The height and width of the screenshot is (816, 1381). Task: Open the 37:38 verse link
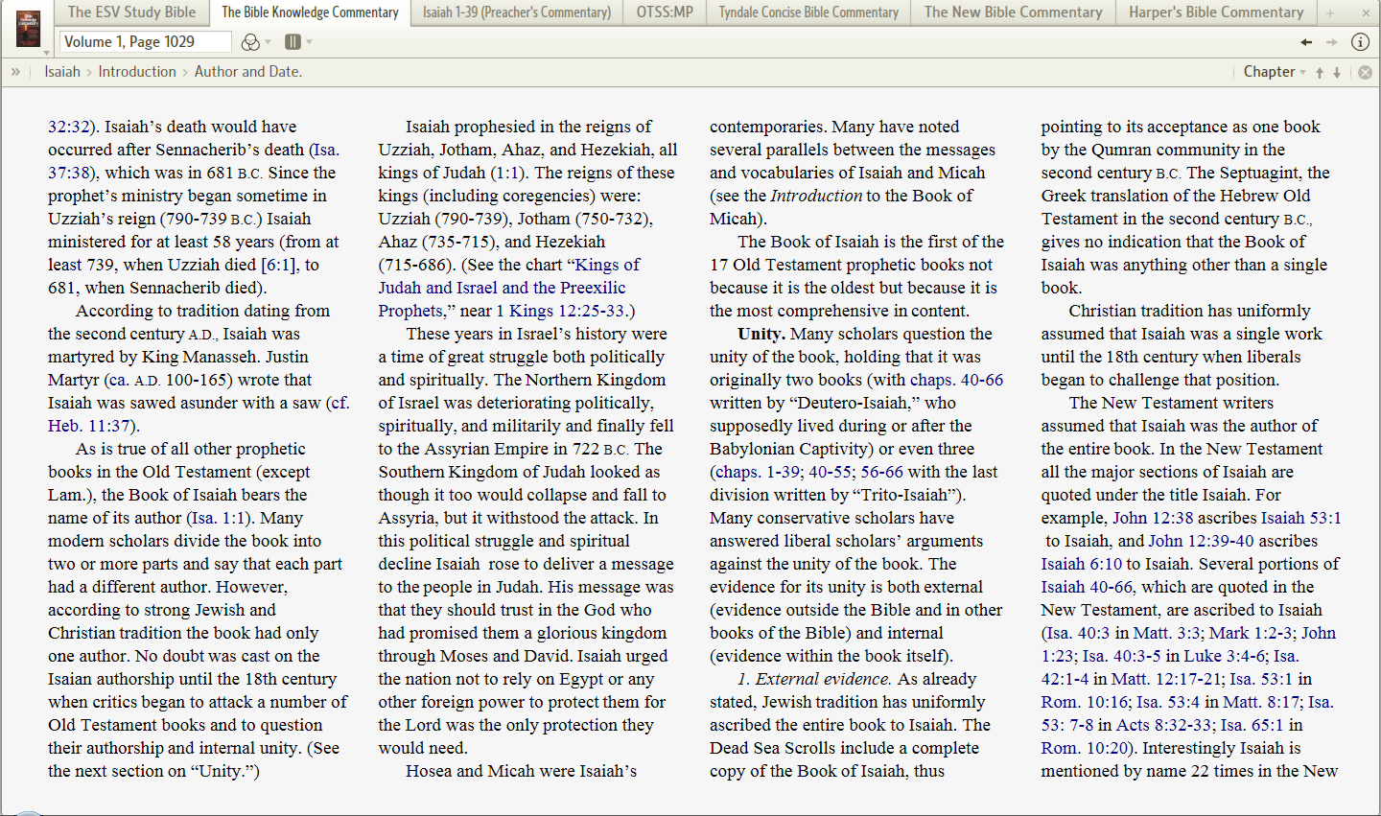[x=69, y=173]
